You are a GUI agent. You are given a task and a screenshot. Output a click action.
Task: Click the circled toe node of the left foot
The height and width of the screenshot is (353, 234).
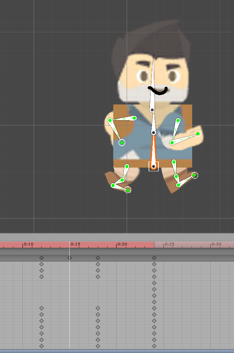(x=128, y=190)
